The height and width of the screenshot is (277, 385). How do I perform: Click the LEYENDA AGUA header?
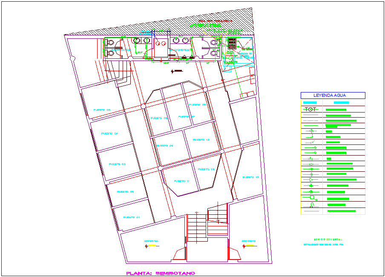(x=333, y=95)
